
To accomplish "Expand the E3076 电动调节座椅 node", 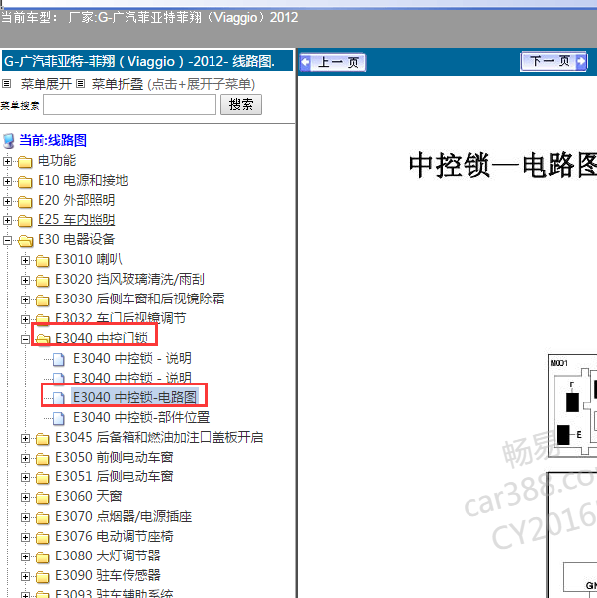I will pos(25,538).
